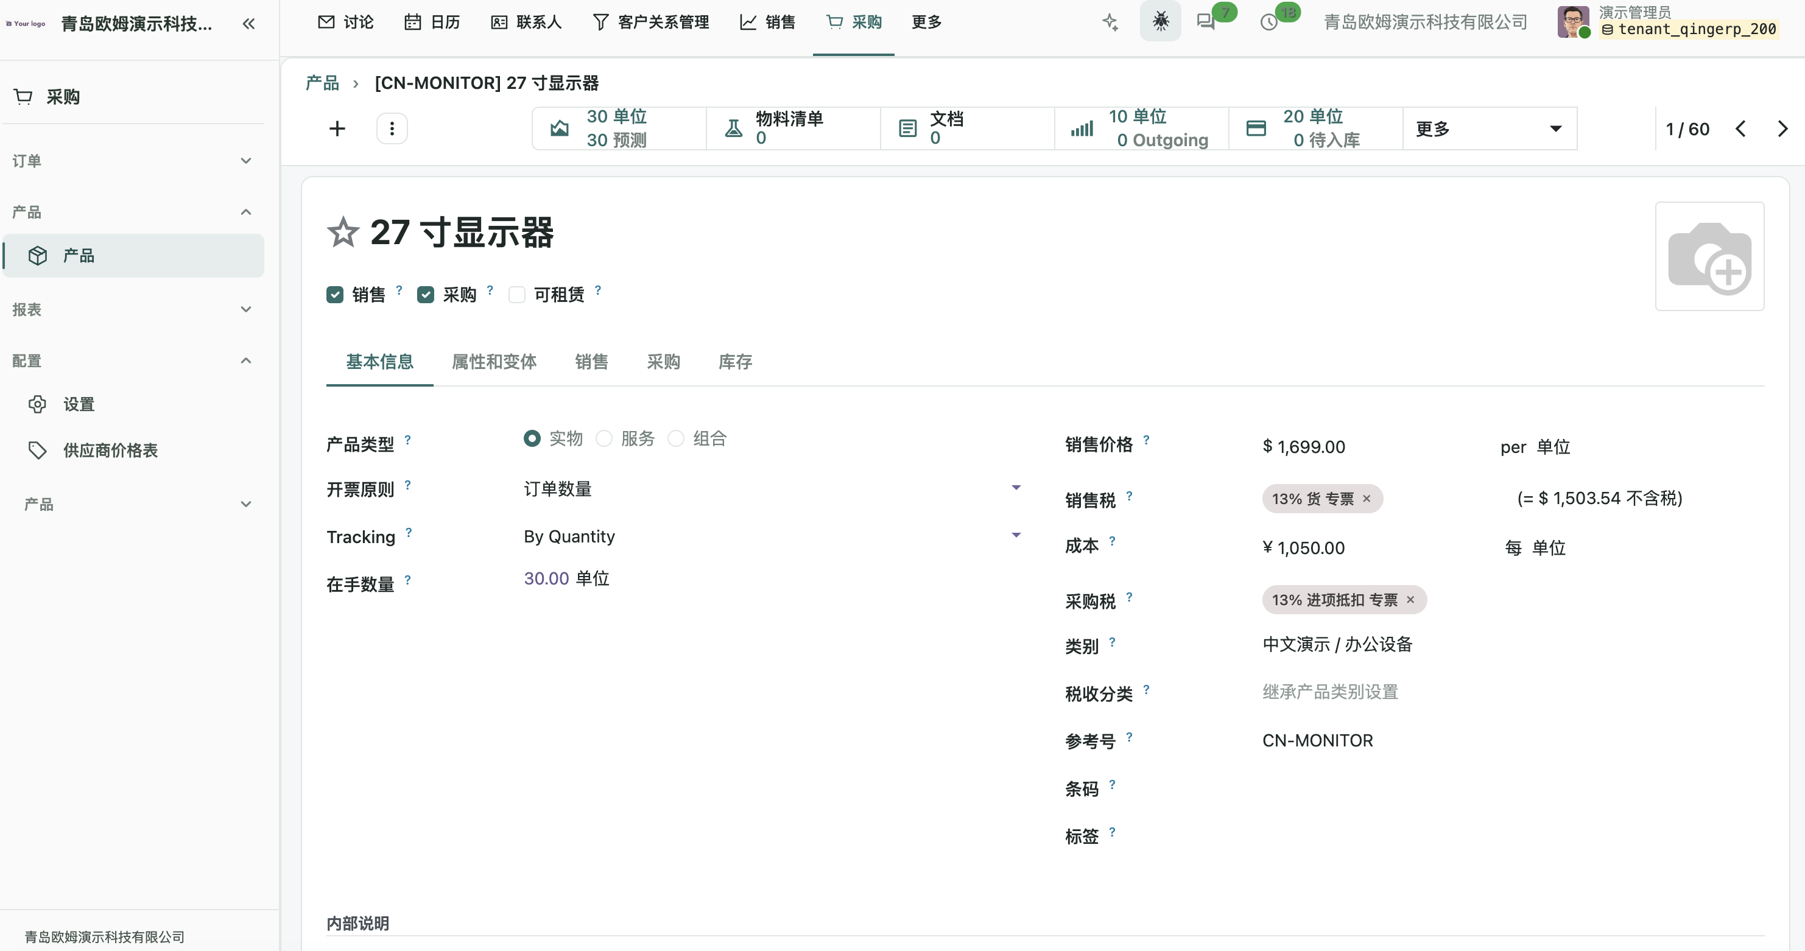This screenshot has height=951, width=1805.
Task: Expand the 报表 sidebar section
Action: (x=133, y=309)
